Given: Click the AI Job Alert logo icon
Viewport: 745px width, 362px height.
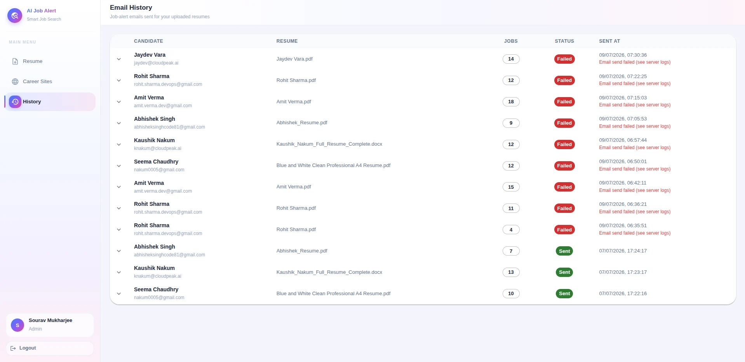Looking at the screenshot, I should click(x=15, y=16).
